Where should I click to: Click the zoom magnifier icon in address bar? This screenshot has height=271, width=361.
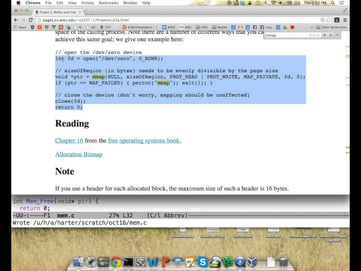click(323, 20)
